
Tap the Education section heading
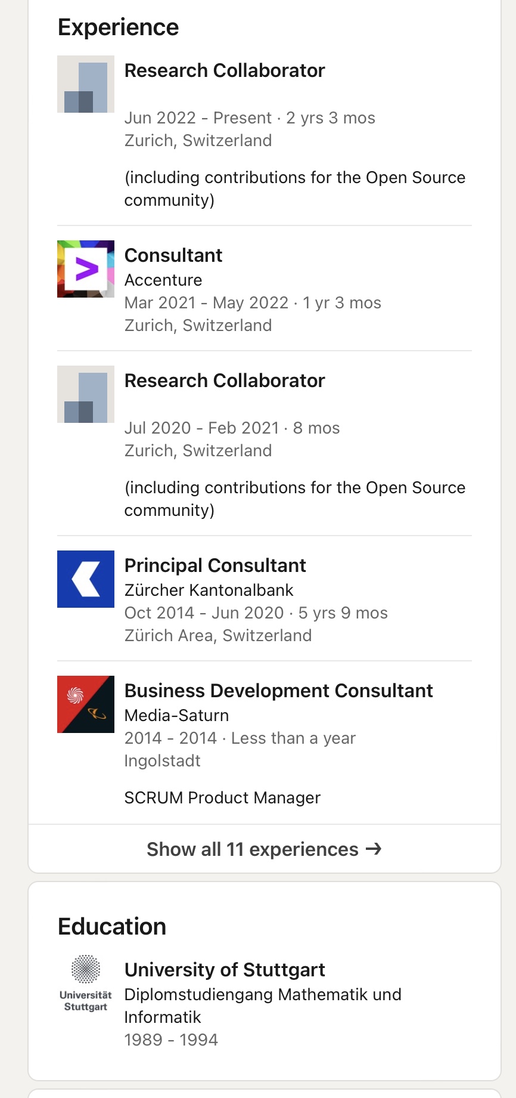click(x=112, y=927)
